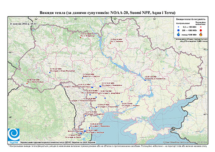Click the large red circle in legend
The image size is (215, 152).
pos(201,30)
